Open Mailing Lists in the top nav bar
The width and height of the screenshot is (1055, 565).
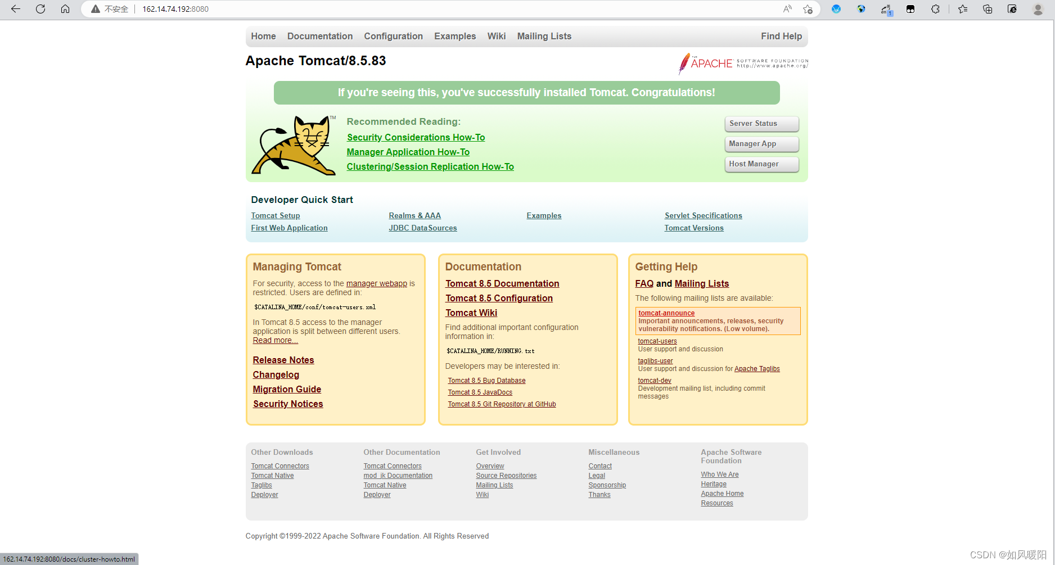click(x=544, y=36)
